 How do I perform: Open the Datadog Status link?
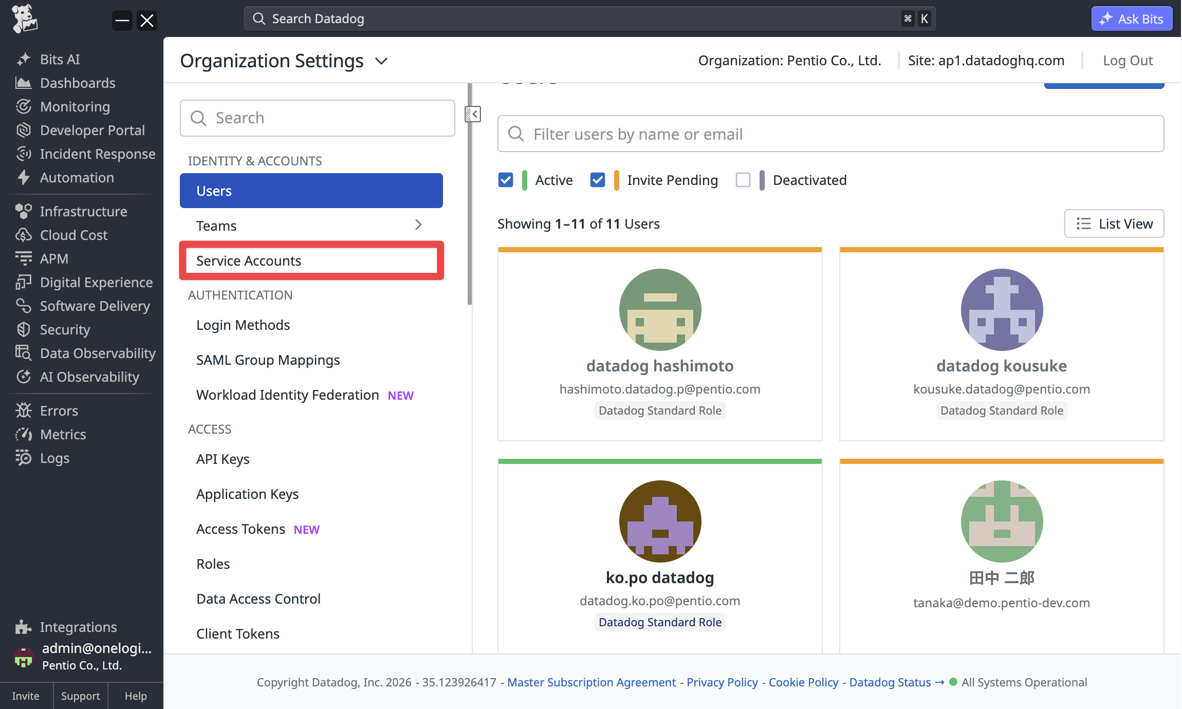[896, 682]
